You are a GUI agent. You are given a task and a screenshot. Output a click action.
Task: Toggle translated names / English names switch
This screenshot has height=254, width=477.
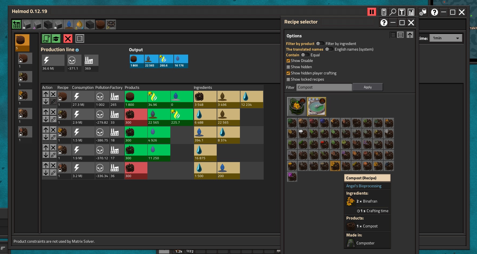pos(329,49)
